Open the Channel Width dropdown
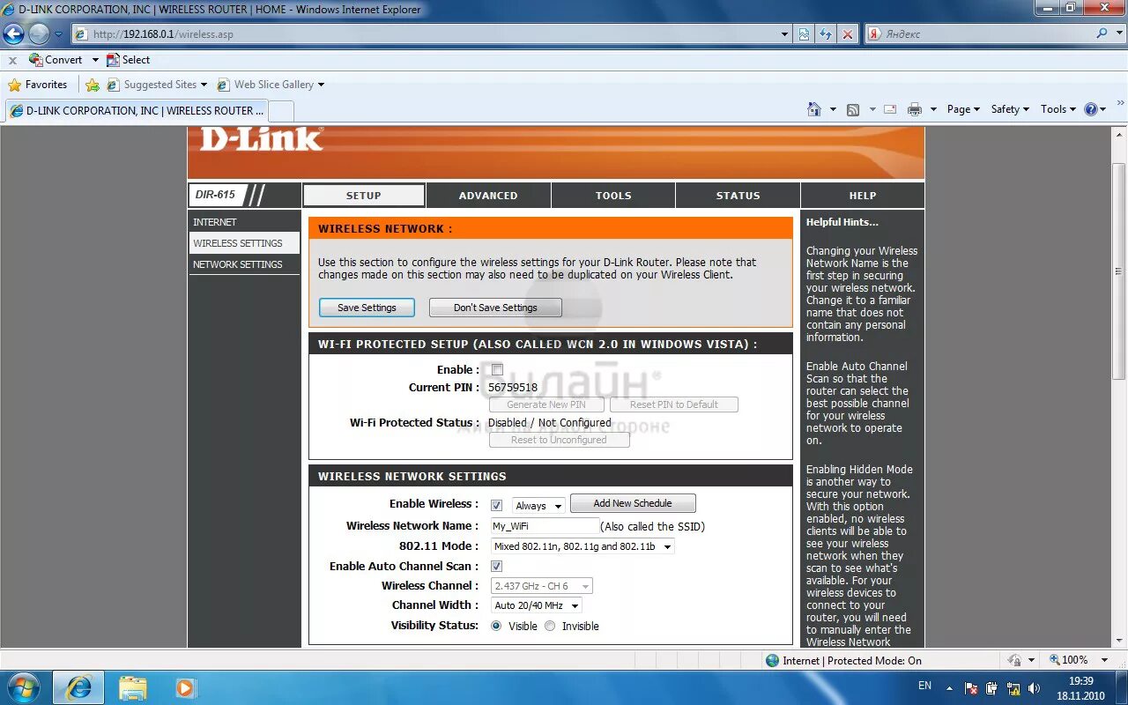 point(536,605)
